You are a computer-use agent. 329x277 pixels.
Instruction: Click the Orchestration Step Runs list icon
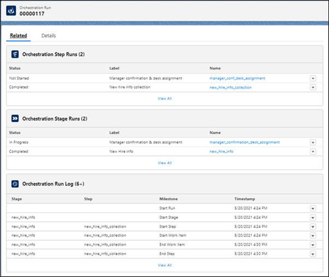pyautogui.click(x=15, y=54)
